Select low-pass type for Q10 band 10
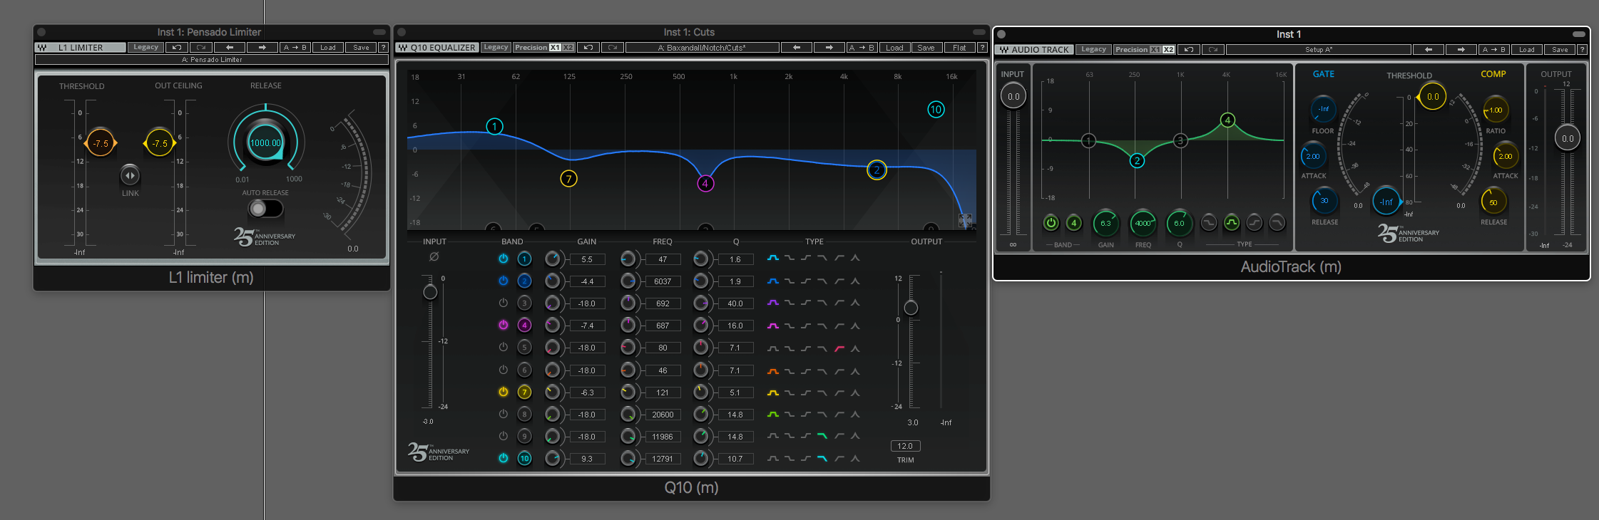The height and width of the screenshot is (520, 1599). pyautogui.click(x=822, y=459)
